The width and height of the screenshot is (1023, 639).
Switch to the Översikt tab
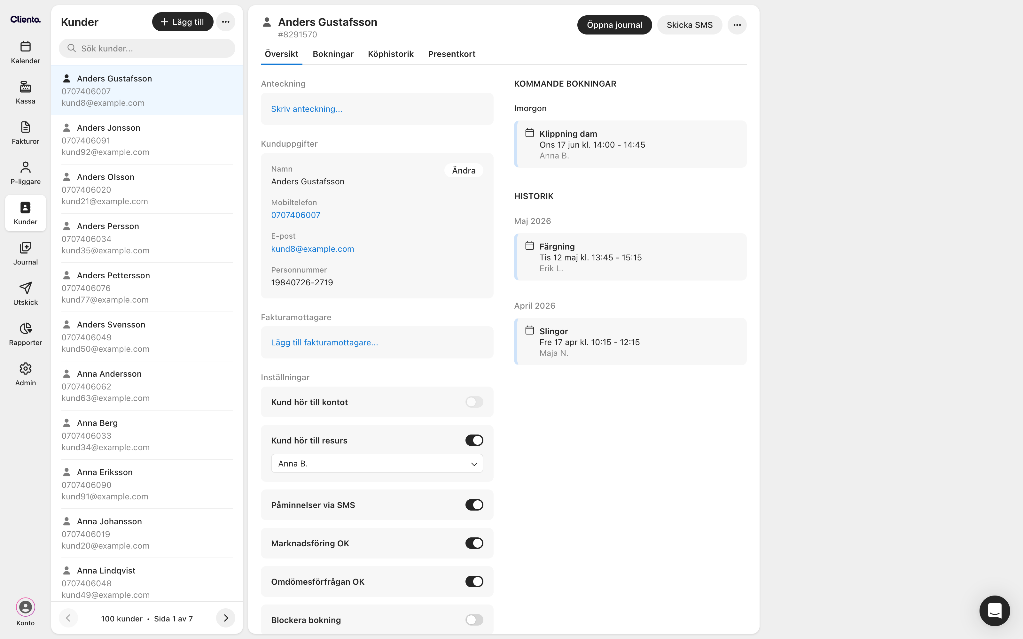(x=282, y=54)
